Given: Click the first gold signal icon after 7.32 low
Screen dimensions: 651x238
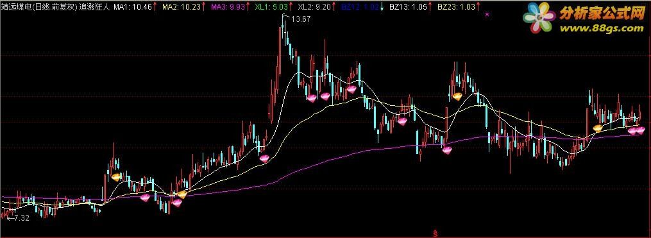Looking at the screenshot, I should [x=117, y=177].
